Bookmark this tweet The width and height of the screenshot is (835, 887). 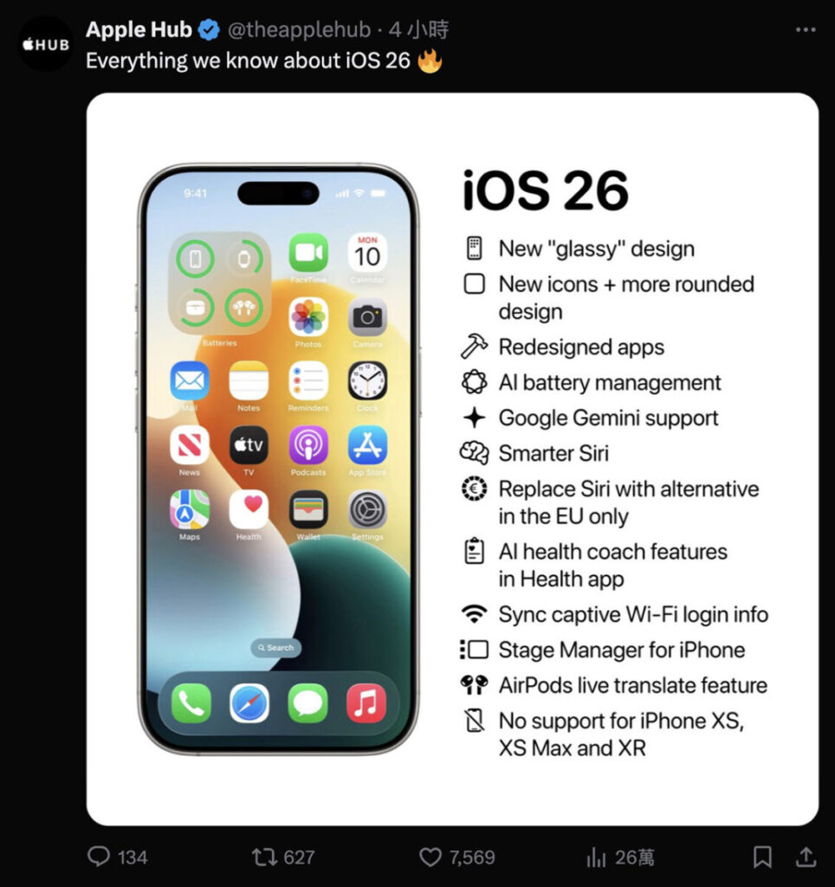pos(762,857)
